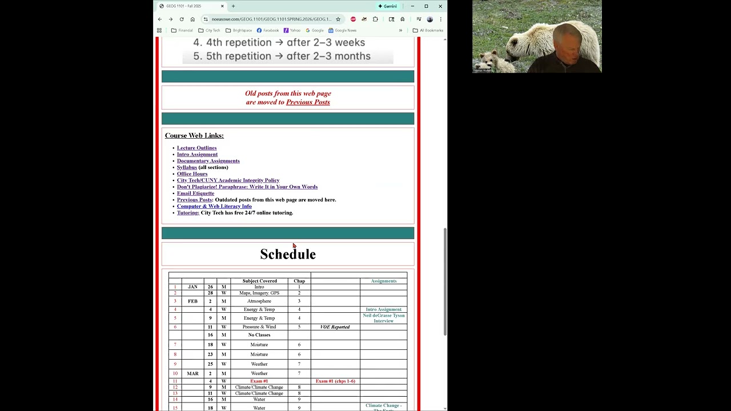This screenshot has width=731, height=411.
Task: Open the Previous Posts red link
Action: [x=308, y=102]
